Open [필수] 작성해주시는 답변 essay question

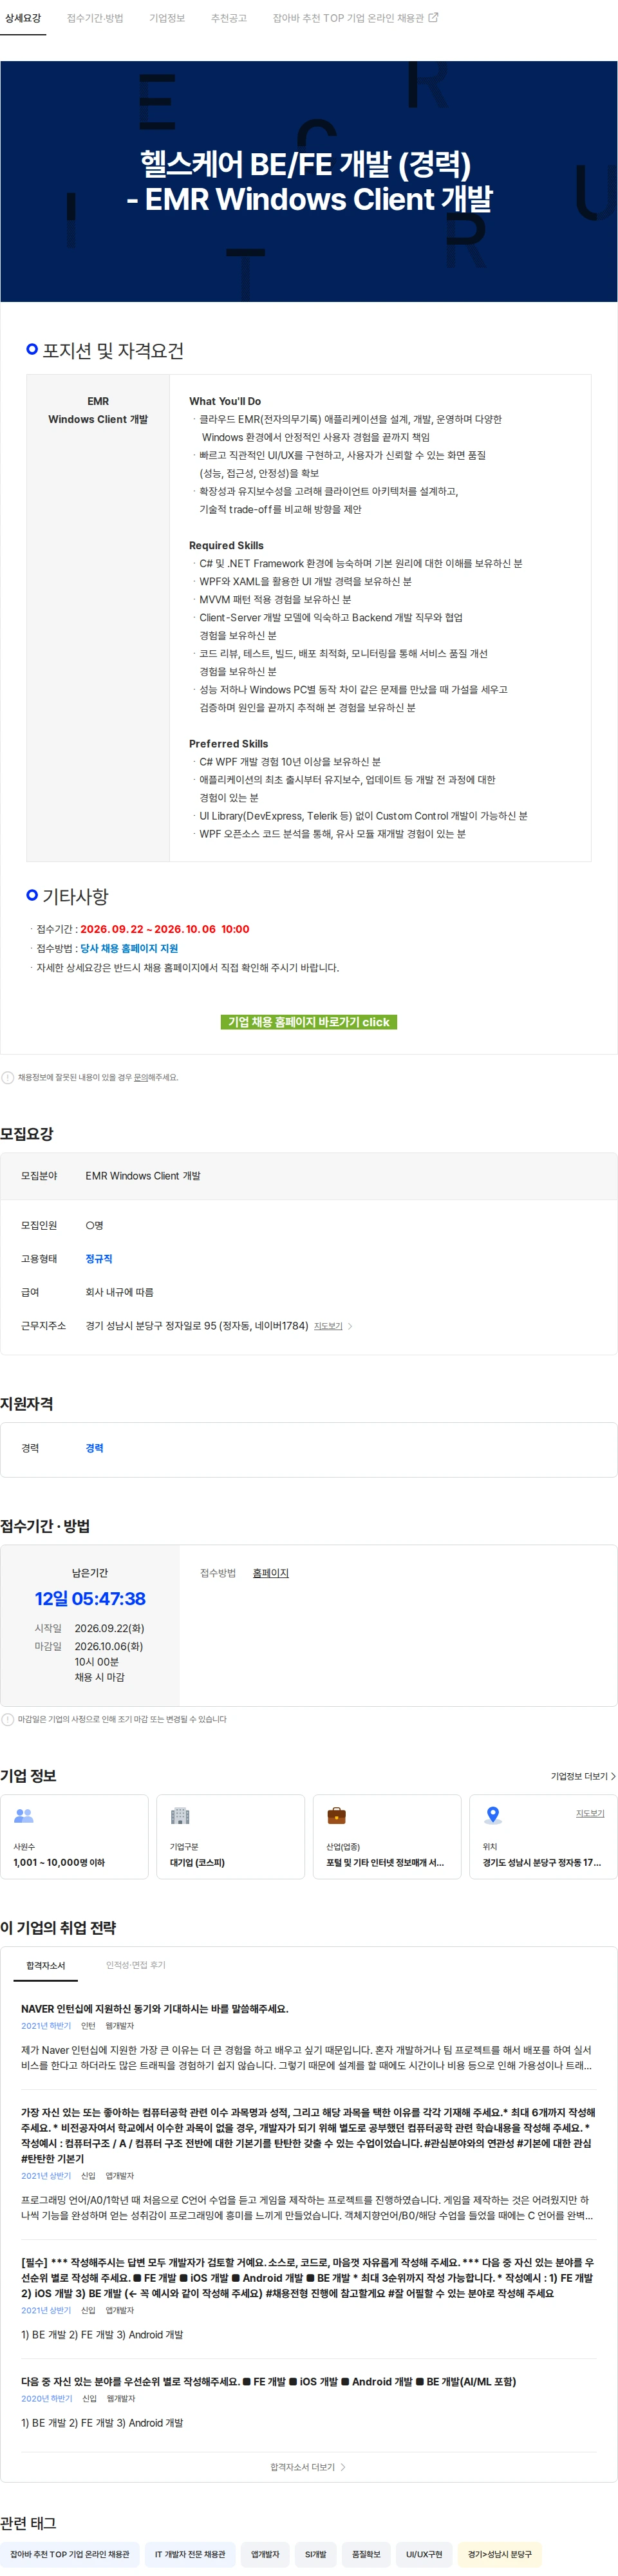click(308, 2277)
